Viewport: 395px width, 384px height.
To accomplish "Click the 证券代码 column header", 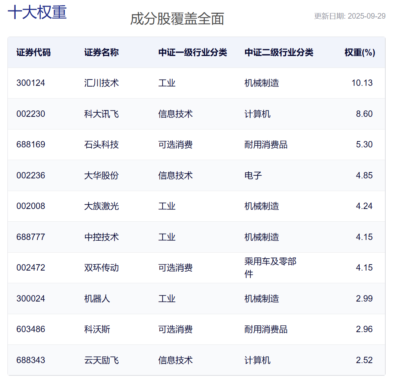I will point(34,52).
